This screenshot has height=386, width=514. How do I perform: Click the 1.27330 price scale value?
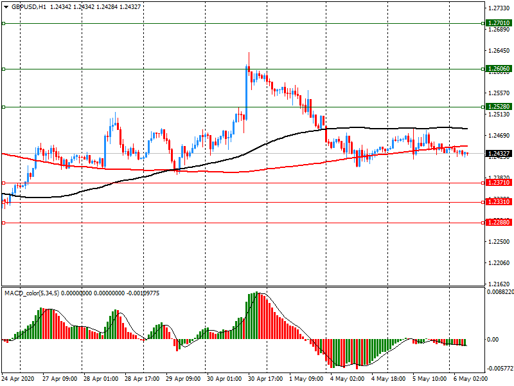pyautogui.click(x=499, y=8)
